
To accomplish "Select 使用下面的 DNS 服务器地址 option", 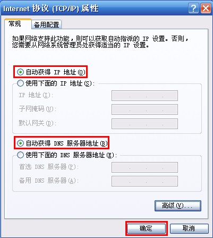I will click(x=20, y=155).
